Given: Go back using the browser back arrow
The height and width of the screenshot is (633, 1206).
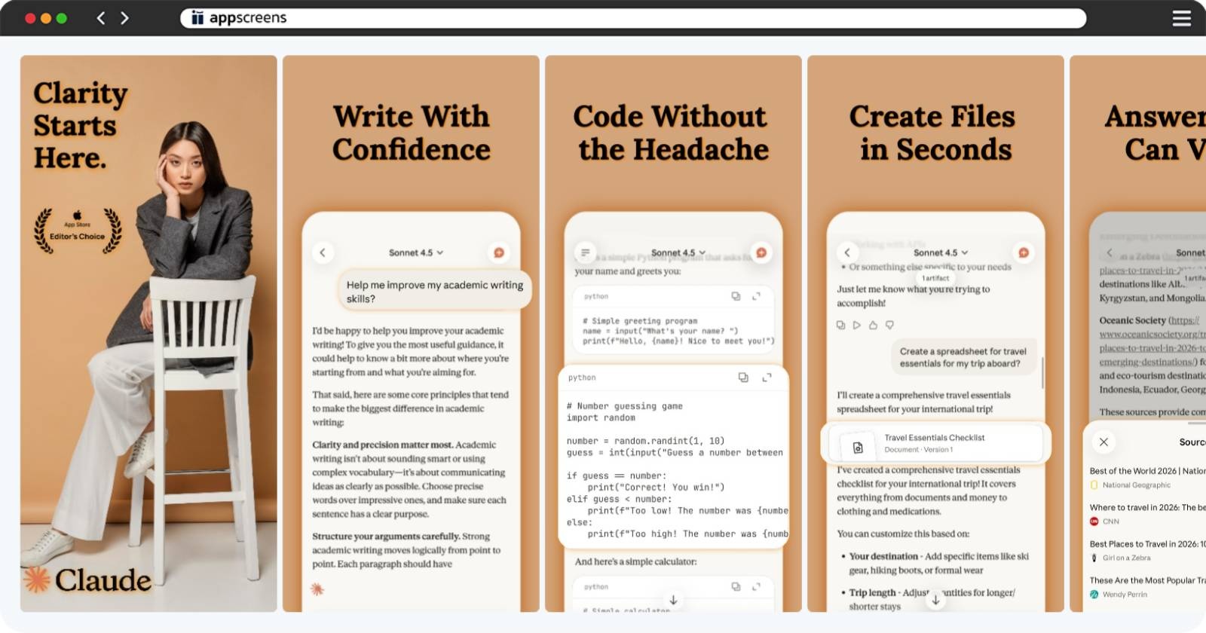Looking at the screenshot, I should click(x=101, y=18).
